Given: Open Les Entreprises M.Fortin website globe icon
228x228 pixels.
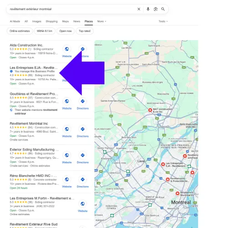Looking at the screenshot, I should [x=83, y=204].
